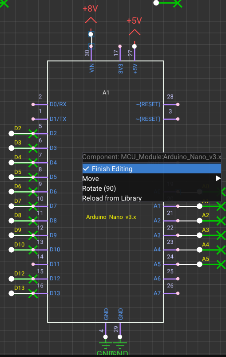Expand the Move submenu arrow
The image size is (226, 357).
pyautogui.click(x=218, y=178)
